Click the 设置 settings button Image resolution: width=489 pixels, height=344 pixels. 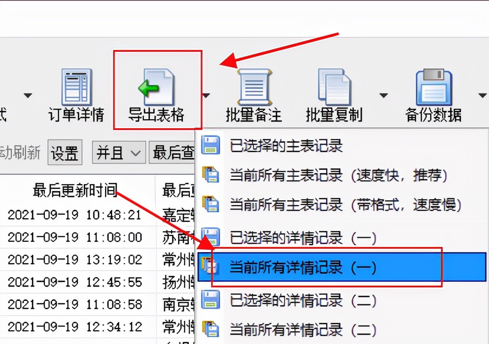point(65,153)
